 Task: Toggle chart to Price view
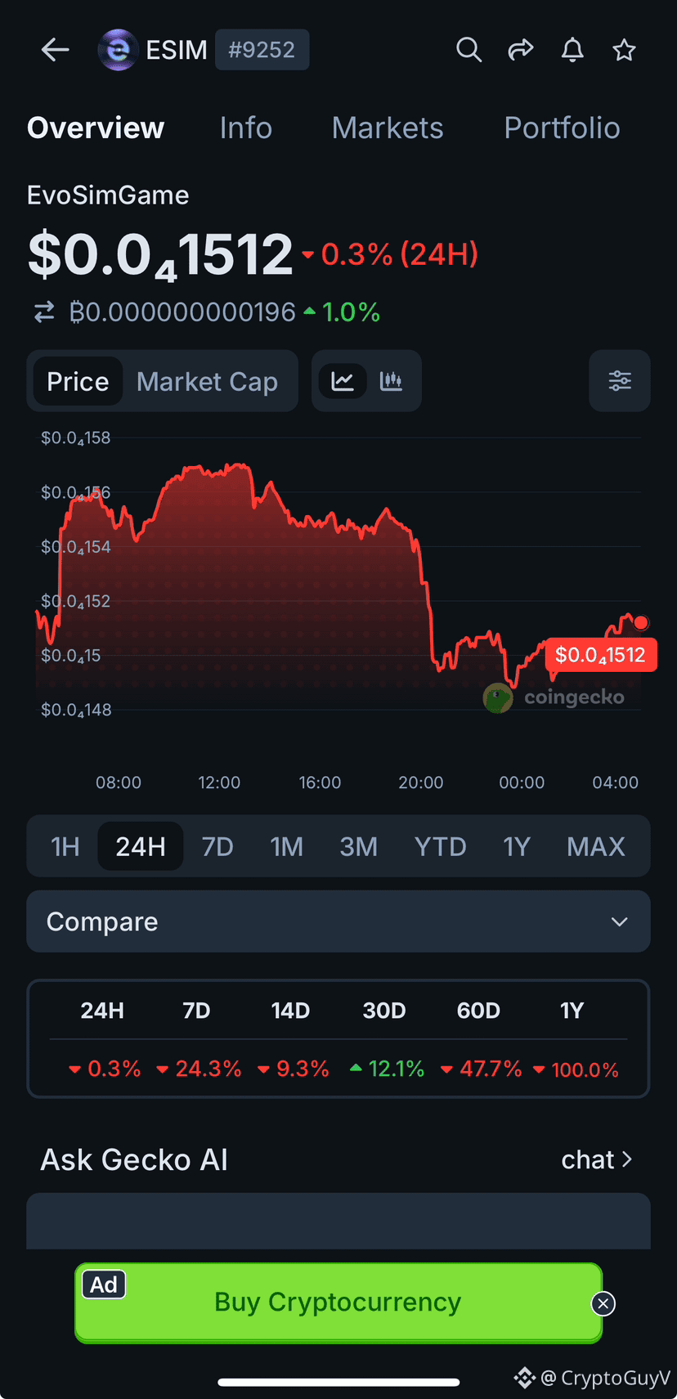[x=78, y=381]
